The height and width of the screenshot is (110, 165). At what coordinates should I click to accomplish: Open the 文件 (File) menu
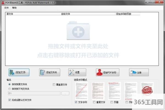click(7, 8)
